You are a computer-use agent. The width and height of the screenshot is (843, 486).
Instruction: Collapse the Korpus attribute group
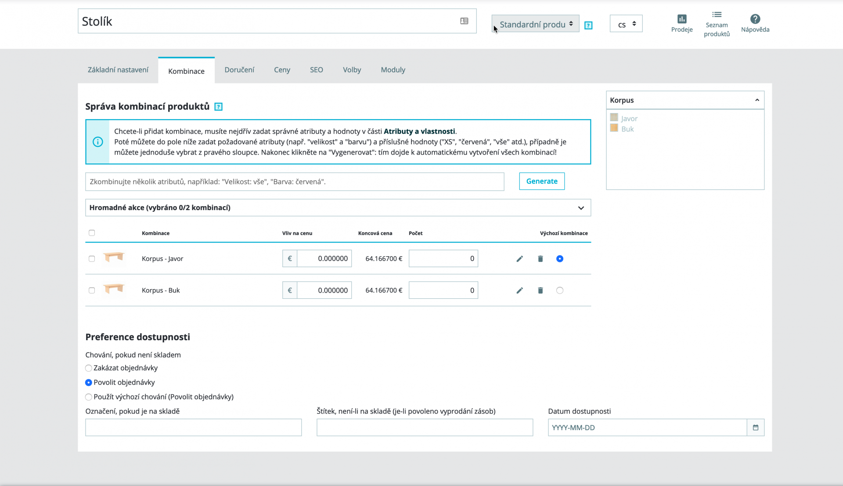(757, 100)
